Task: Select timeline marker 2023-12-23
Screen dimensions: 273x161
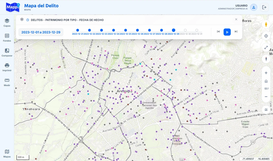Action: coord(101,30)
